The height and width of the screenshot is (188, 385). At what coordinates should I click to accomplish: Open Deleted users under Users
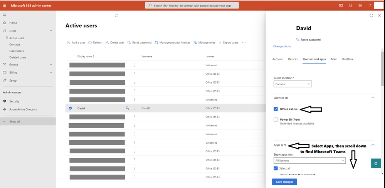[x=18, y=57]
